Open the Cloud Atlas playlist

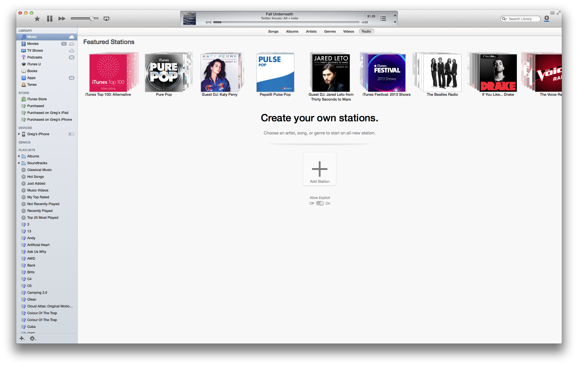point(47,306)
